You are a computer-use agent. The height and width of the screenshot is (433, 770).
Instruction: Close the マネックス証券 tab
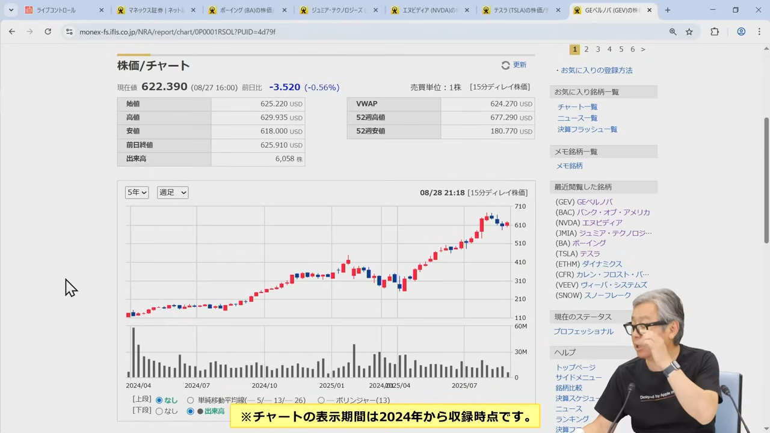pos(193,10)
